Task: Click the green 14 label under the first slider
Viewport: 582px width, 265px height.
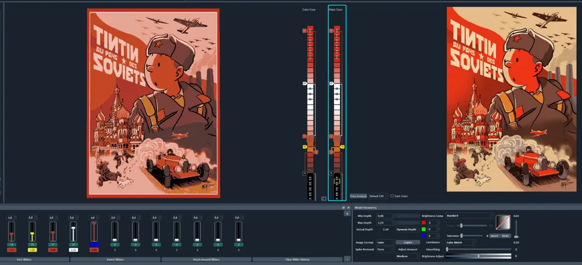Action: click(x=12, y=245)
